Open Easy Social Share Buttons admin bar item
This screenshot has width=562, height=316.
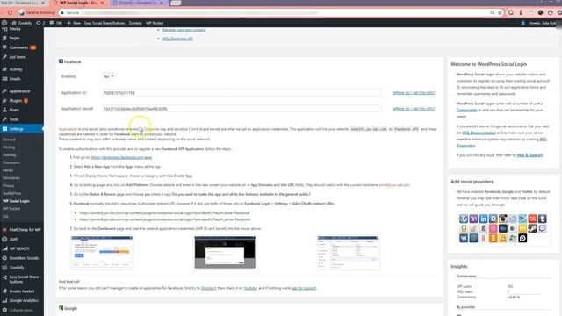(x=104, y=23)
